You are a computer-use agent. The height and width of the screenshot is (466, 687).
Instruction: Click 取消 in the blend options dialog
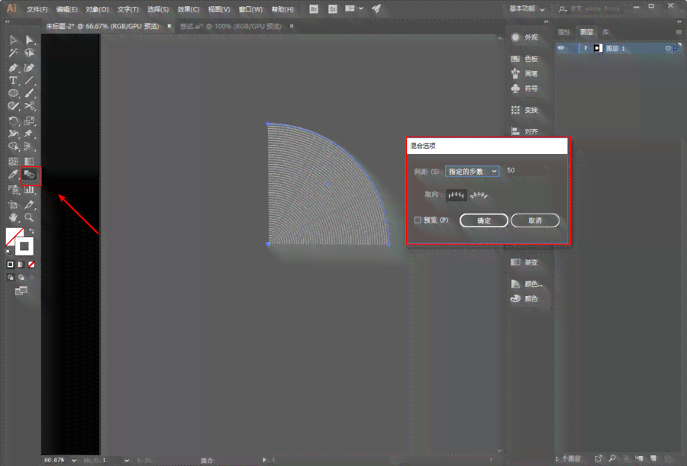click(x=535, y=220)
